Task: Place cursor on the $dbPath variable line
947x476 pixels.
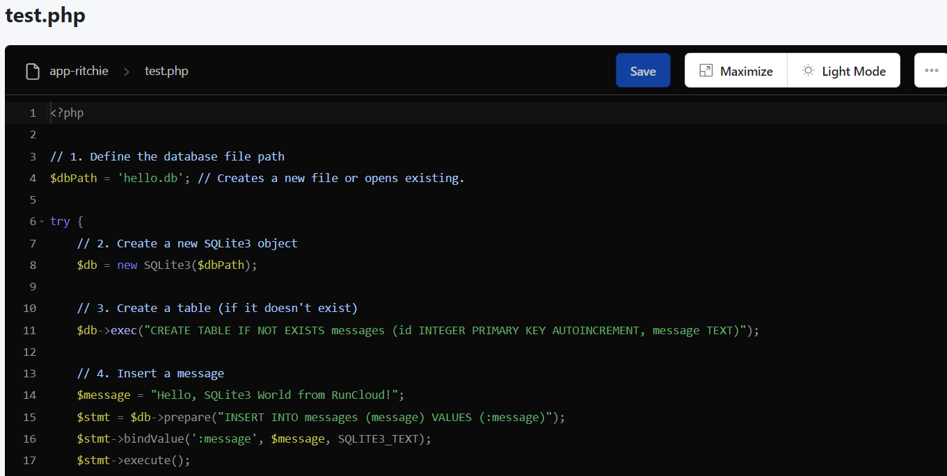Action: click(x=257, y=178)
